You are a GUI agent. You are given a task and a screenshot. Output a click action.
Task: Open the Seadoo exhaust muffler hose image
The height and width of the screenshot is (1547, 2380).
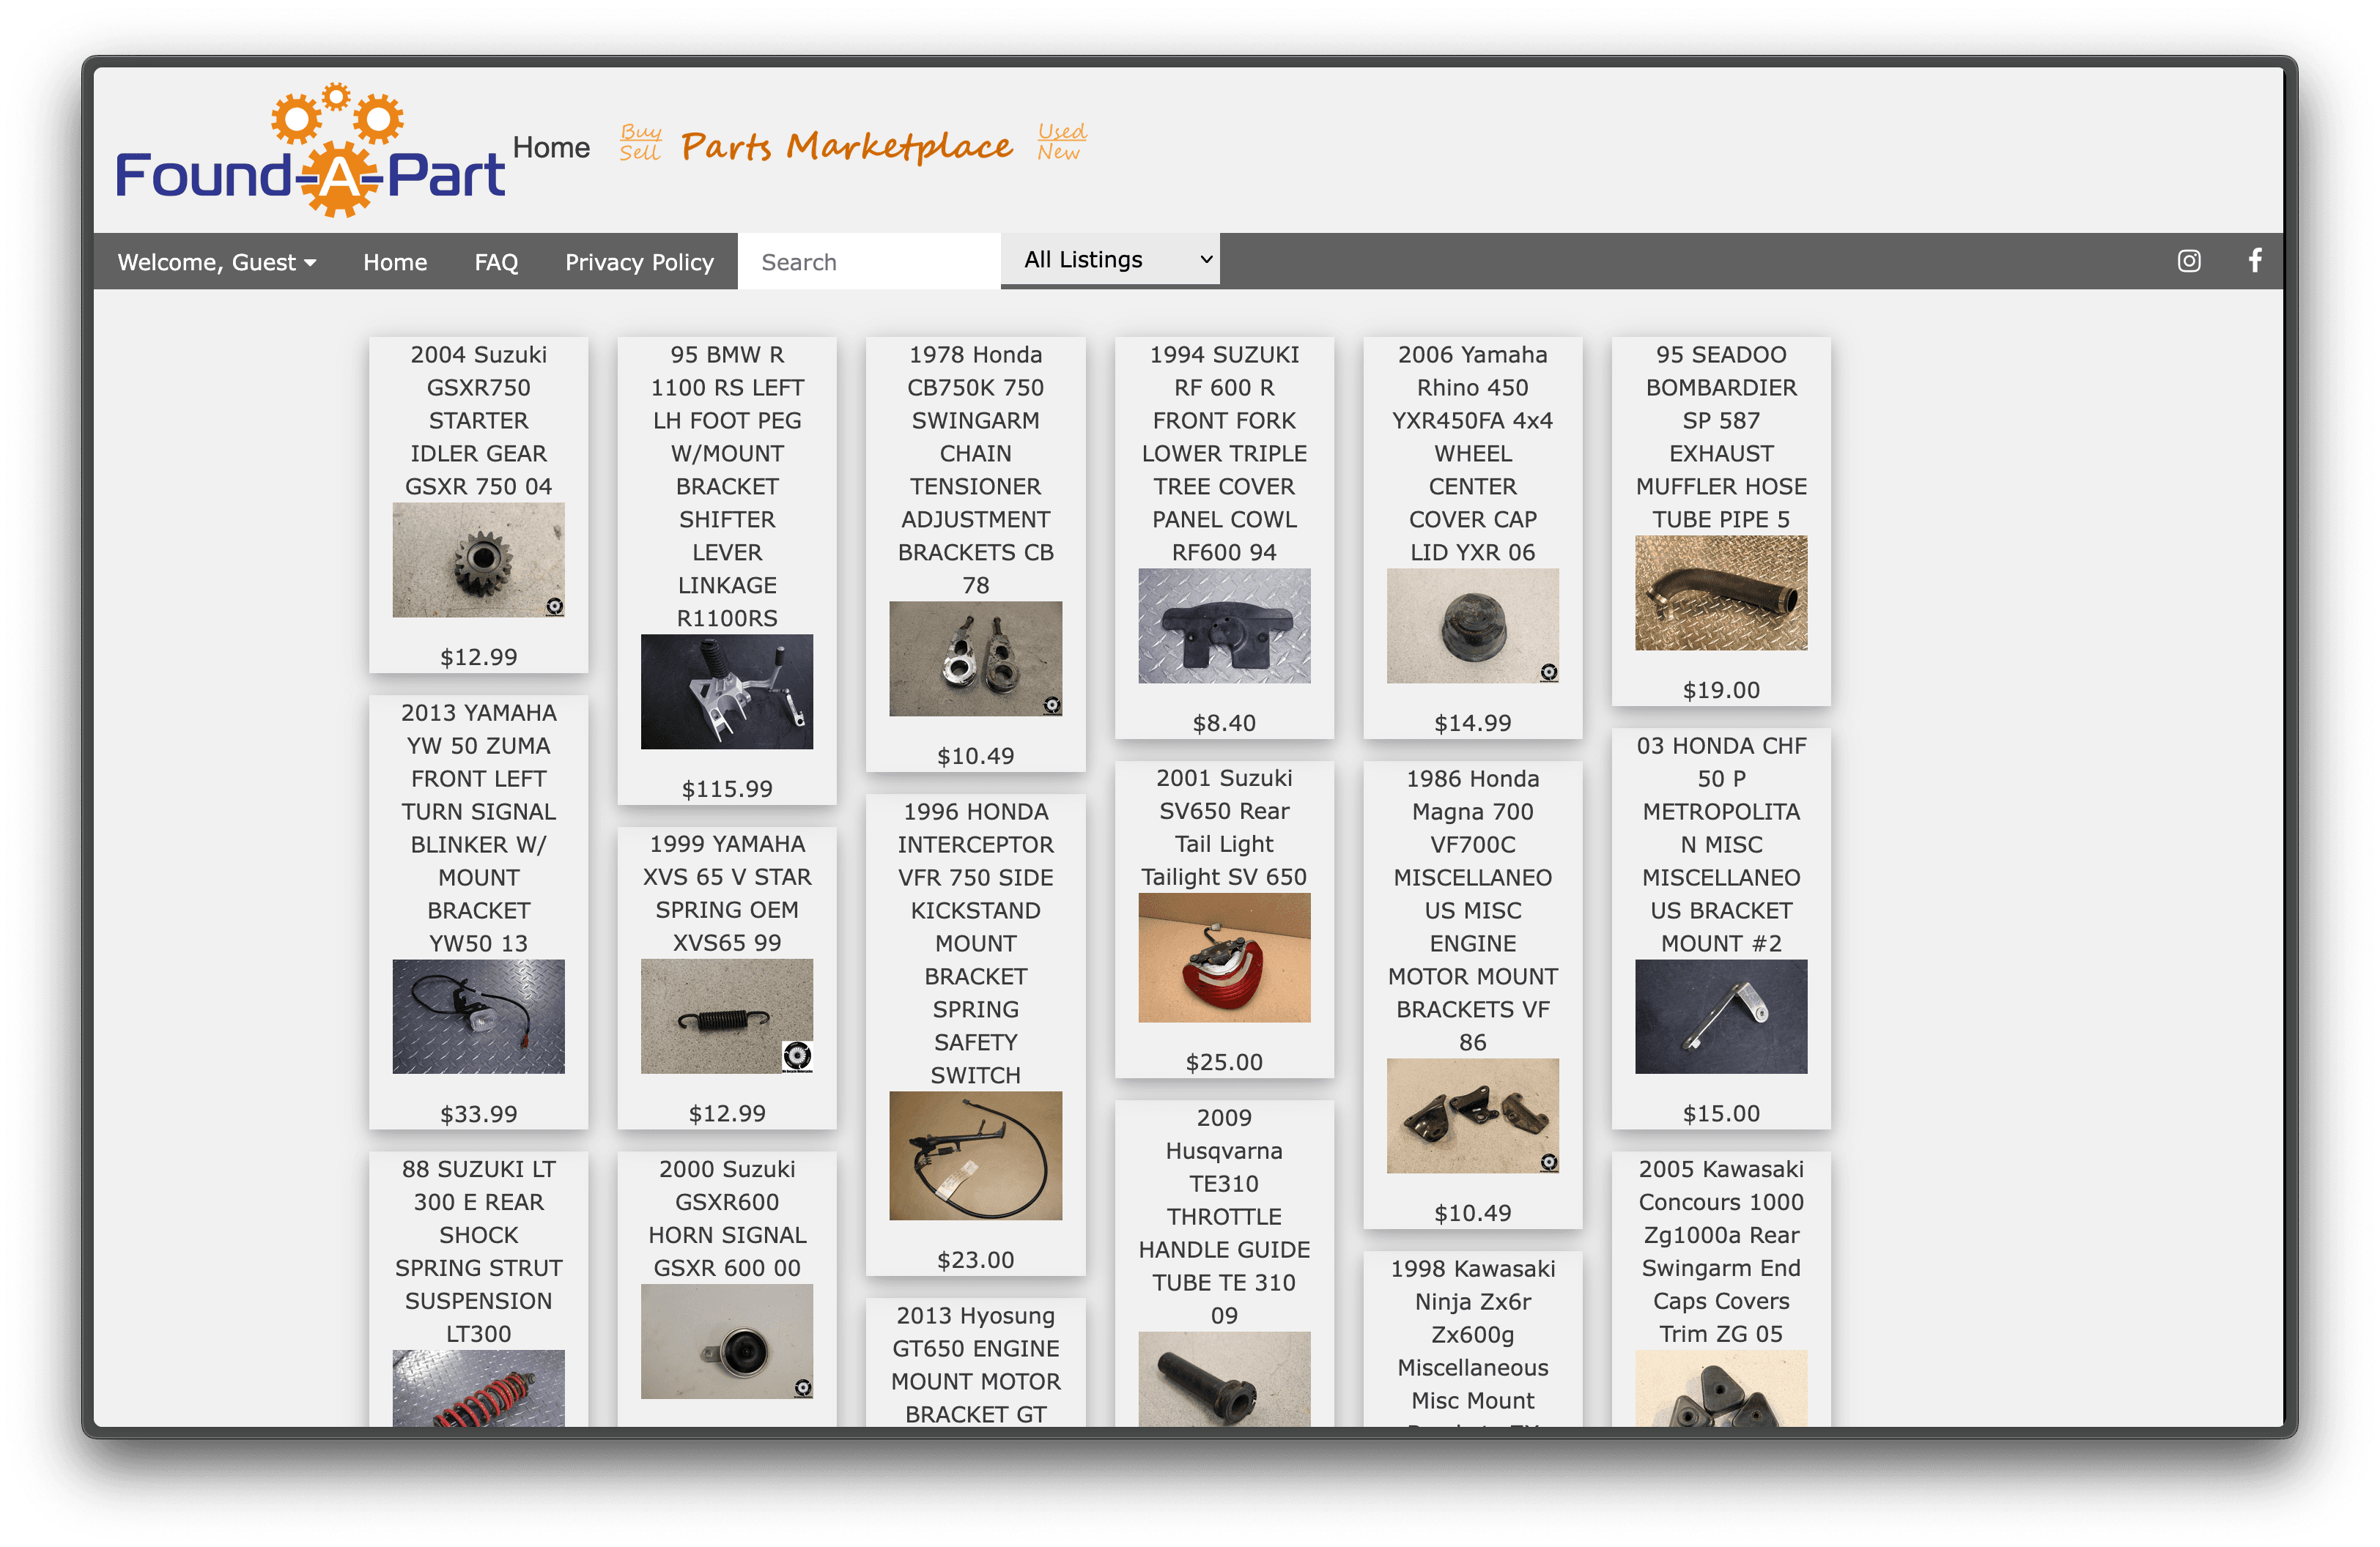click(1720, 593)
